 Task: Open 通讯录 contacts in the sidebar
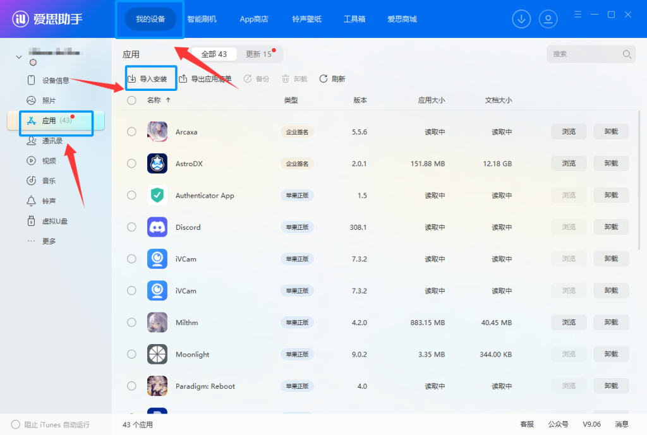(x=45, y=141)
